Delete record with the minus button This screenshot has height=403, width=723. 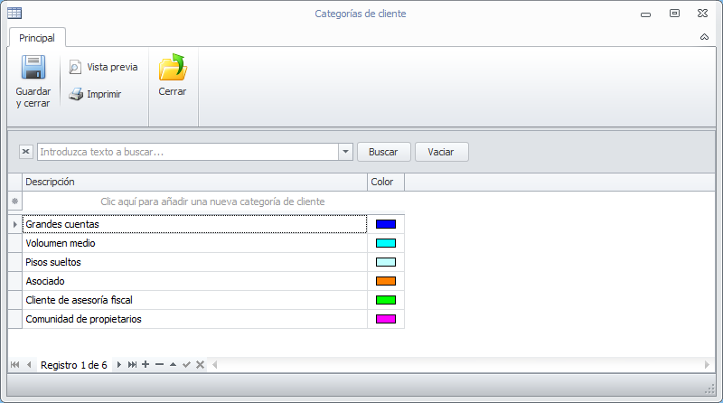click(x=160, y=364)
